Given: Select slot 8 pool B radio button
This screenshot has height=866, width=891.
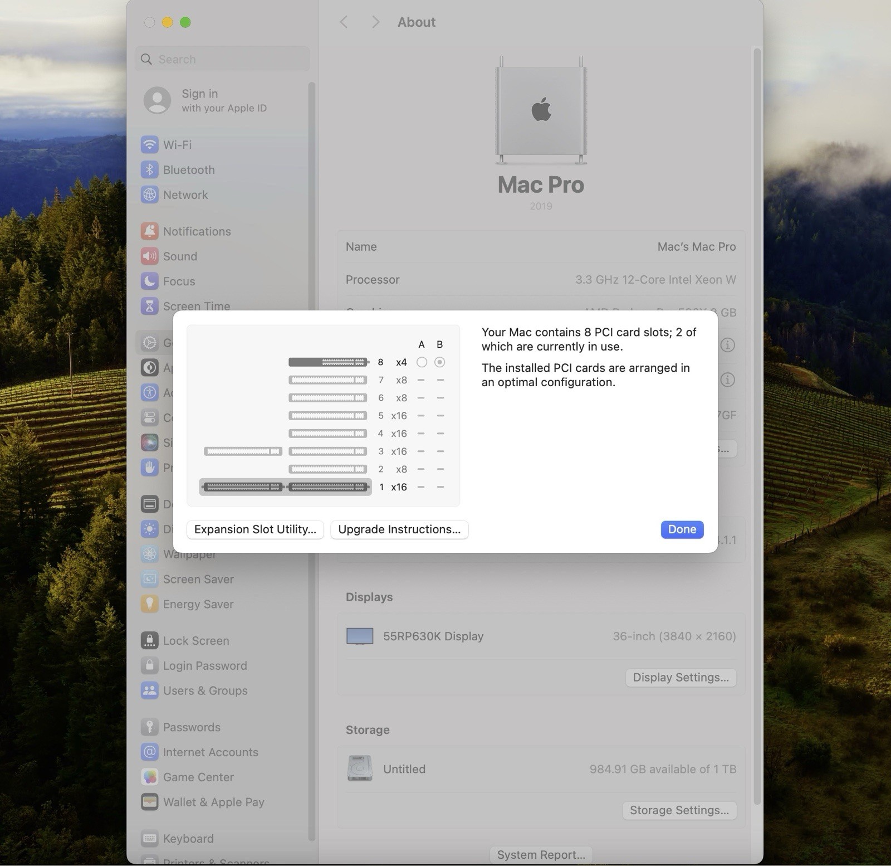Looking at the screenshot, I should click(x=440, y=362).
